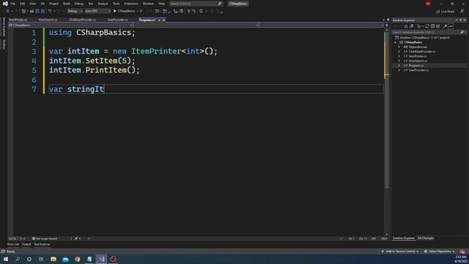Switch to the Git Changes tab

click(x=425, y=238)
